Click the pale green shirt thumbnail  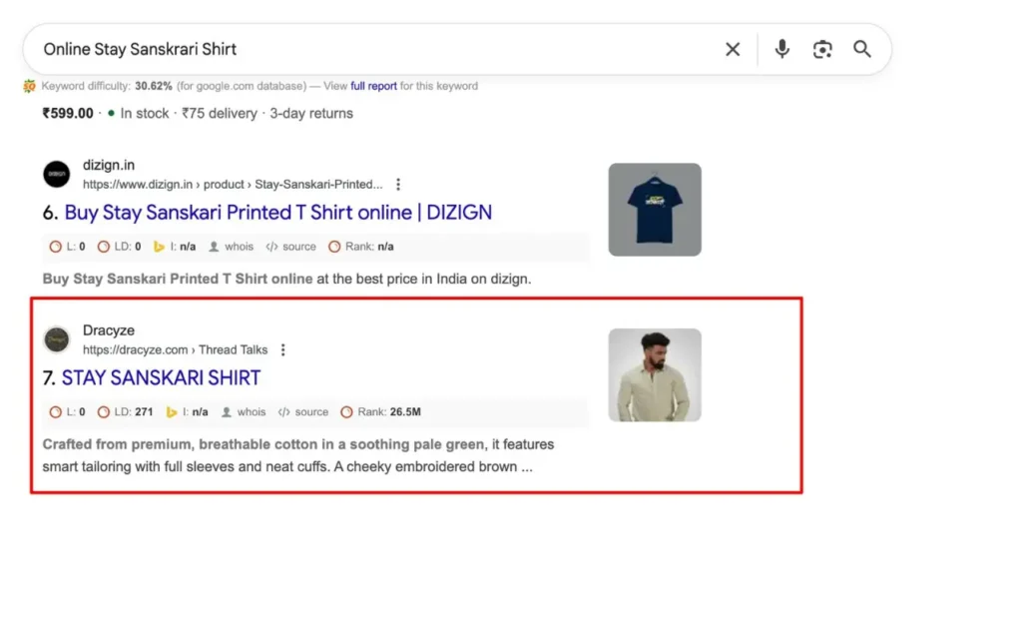pyautogui.click(x=655, y=374)
